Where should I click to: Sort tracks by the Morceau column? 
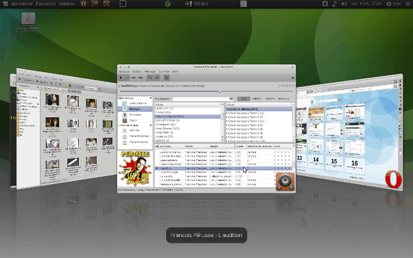[x=172, y=146]
